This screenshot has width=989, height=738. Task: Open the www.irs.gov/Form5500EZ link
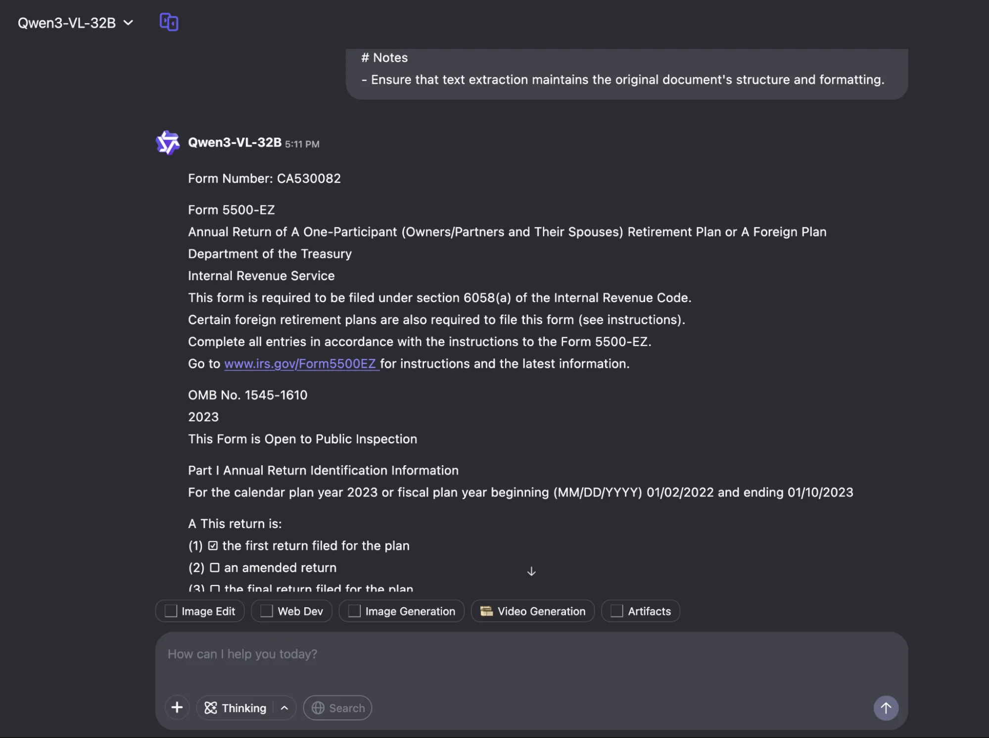pos(300,364)
